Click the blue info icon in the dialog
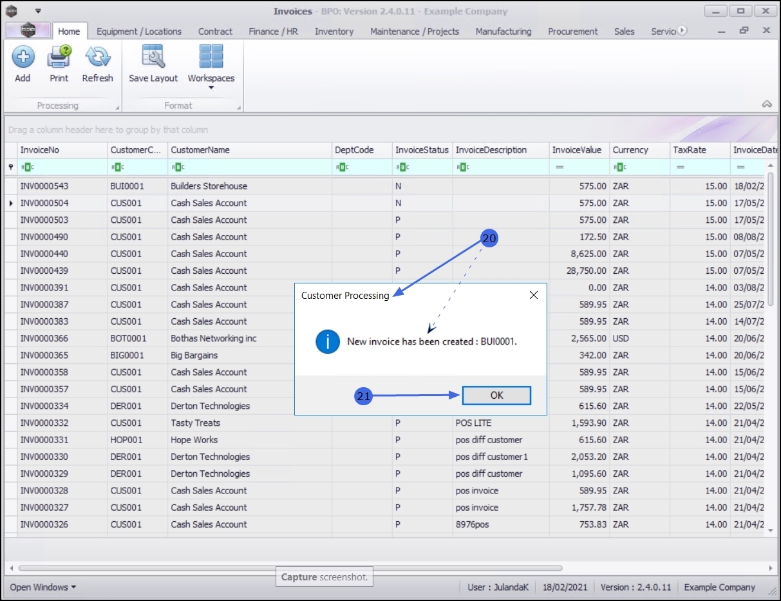This screenshot has width=781, height=601. (327, 341)
